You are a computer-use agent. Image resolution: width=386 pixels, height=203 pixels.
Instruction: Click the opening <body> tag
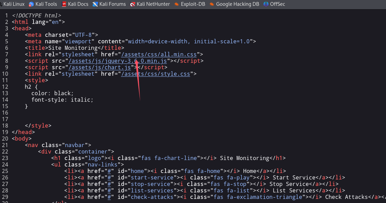tap(22, 139)
